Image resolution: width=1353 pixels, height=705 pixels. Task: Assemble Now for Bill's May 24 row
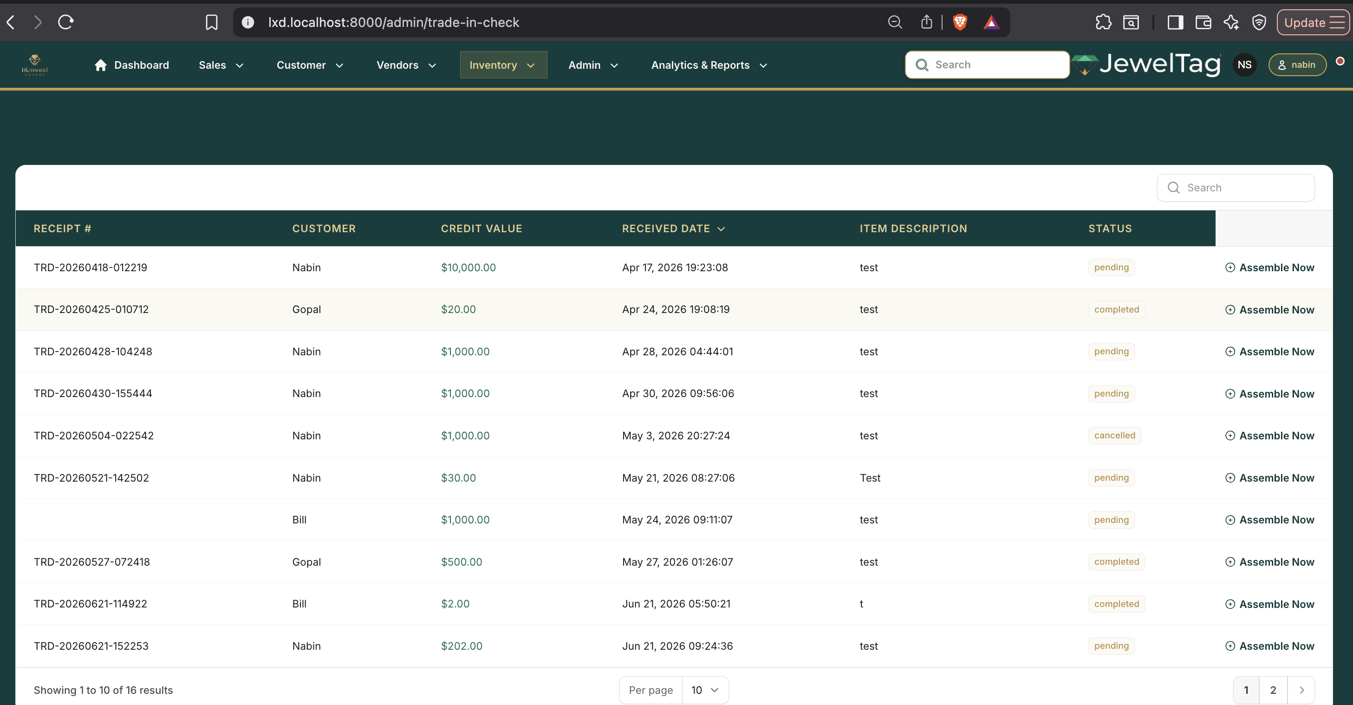(x=1269, y=520)
